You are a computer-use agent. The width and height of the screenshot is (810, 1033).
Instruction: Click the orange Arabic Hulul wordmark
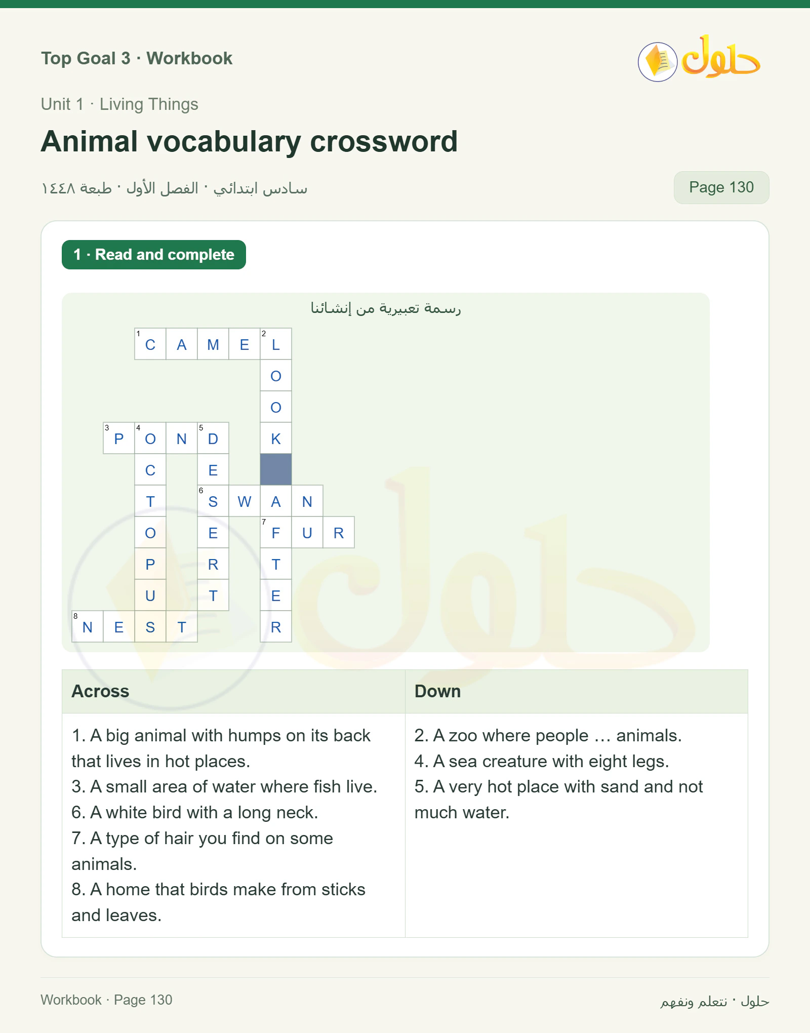point(721,57)
